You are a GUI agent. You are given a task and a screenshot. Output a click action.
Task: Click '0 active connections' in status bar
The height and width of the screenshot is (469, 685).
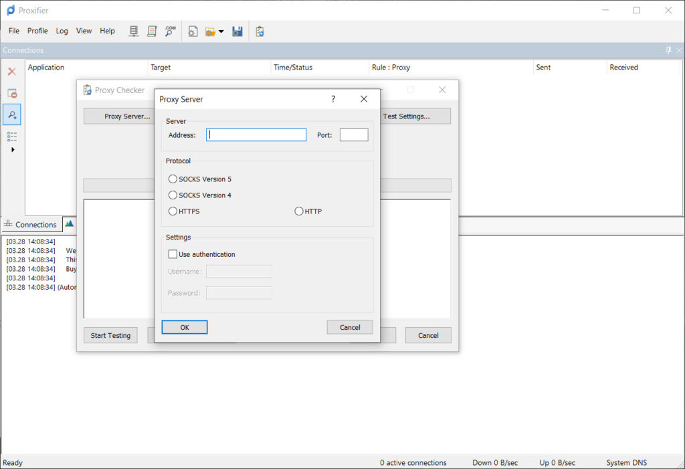coord(413,462)
